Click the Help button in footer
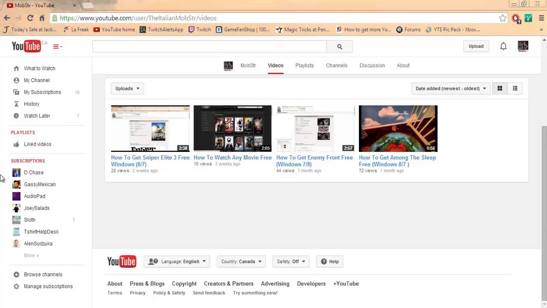547x308 pixels. [x=330, y=261]
